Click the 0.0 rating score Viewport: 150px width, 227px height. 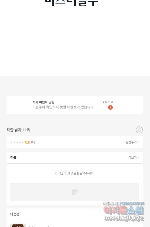(x=28, y=142)
